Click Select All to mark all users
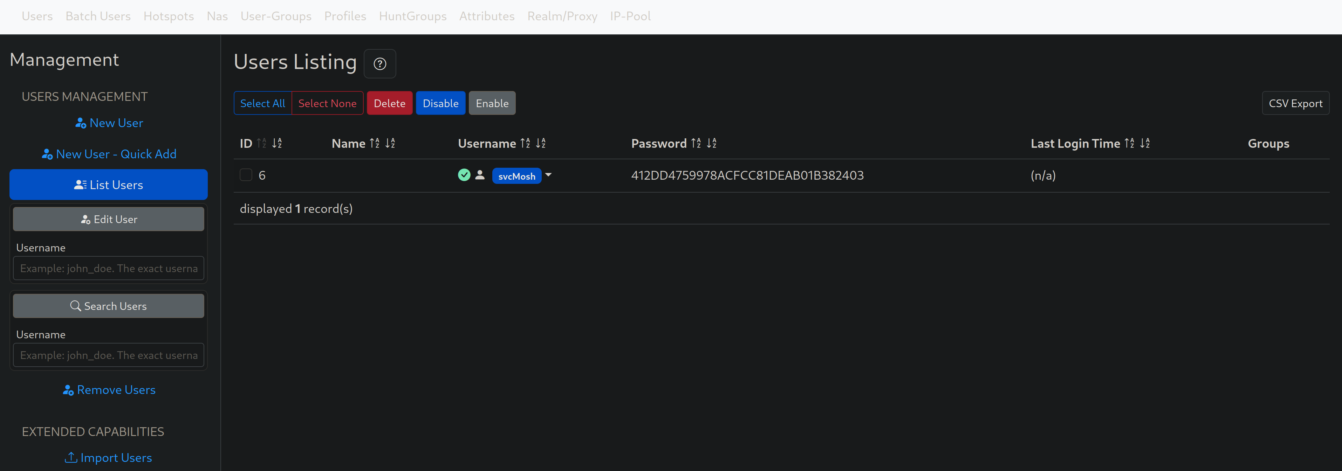Viewport: 1342px width, 471px height. coord(262,103)
